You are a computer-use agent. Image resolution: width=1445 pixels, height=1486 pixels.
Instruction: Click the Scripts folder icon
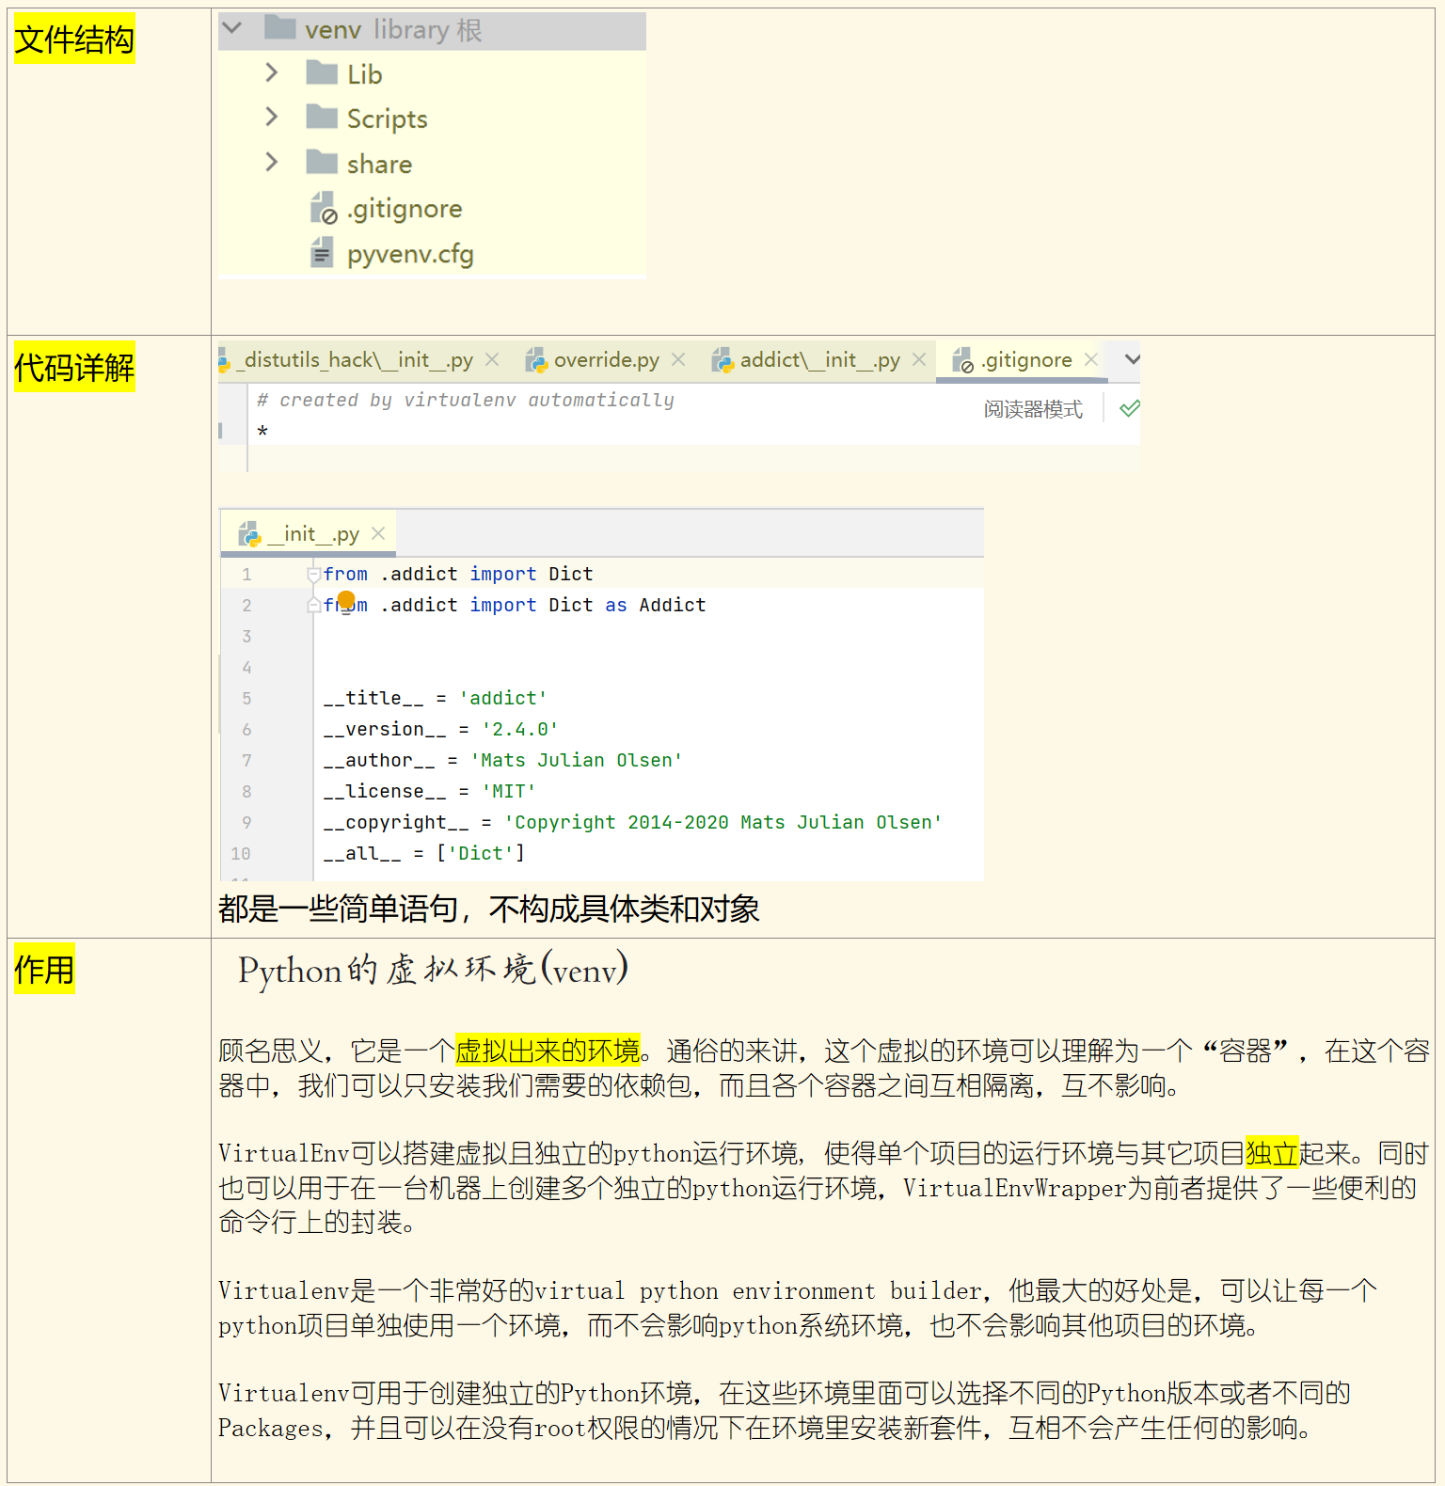(x=322, y=117)
